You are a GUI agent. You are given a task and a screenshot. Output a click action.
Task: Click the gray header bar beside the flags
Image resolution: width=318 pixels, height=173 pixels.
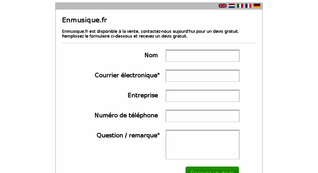[x=137, y=6]
